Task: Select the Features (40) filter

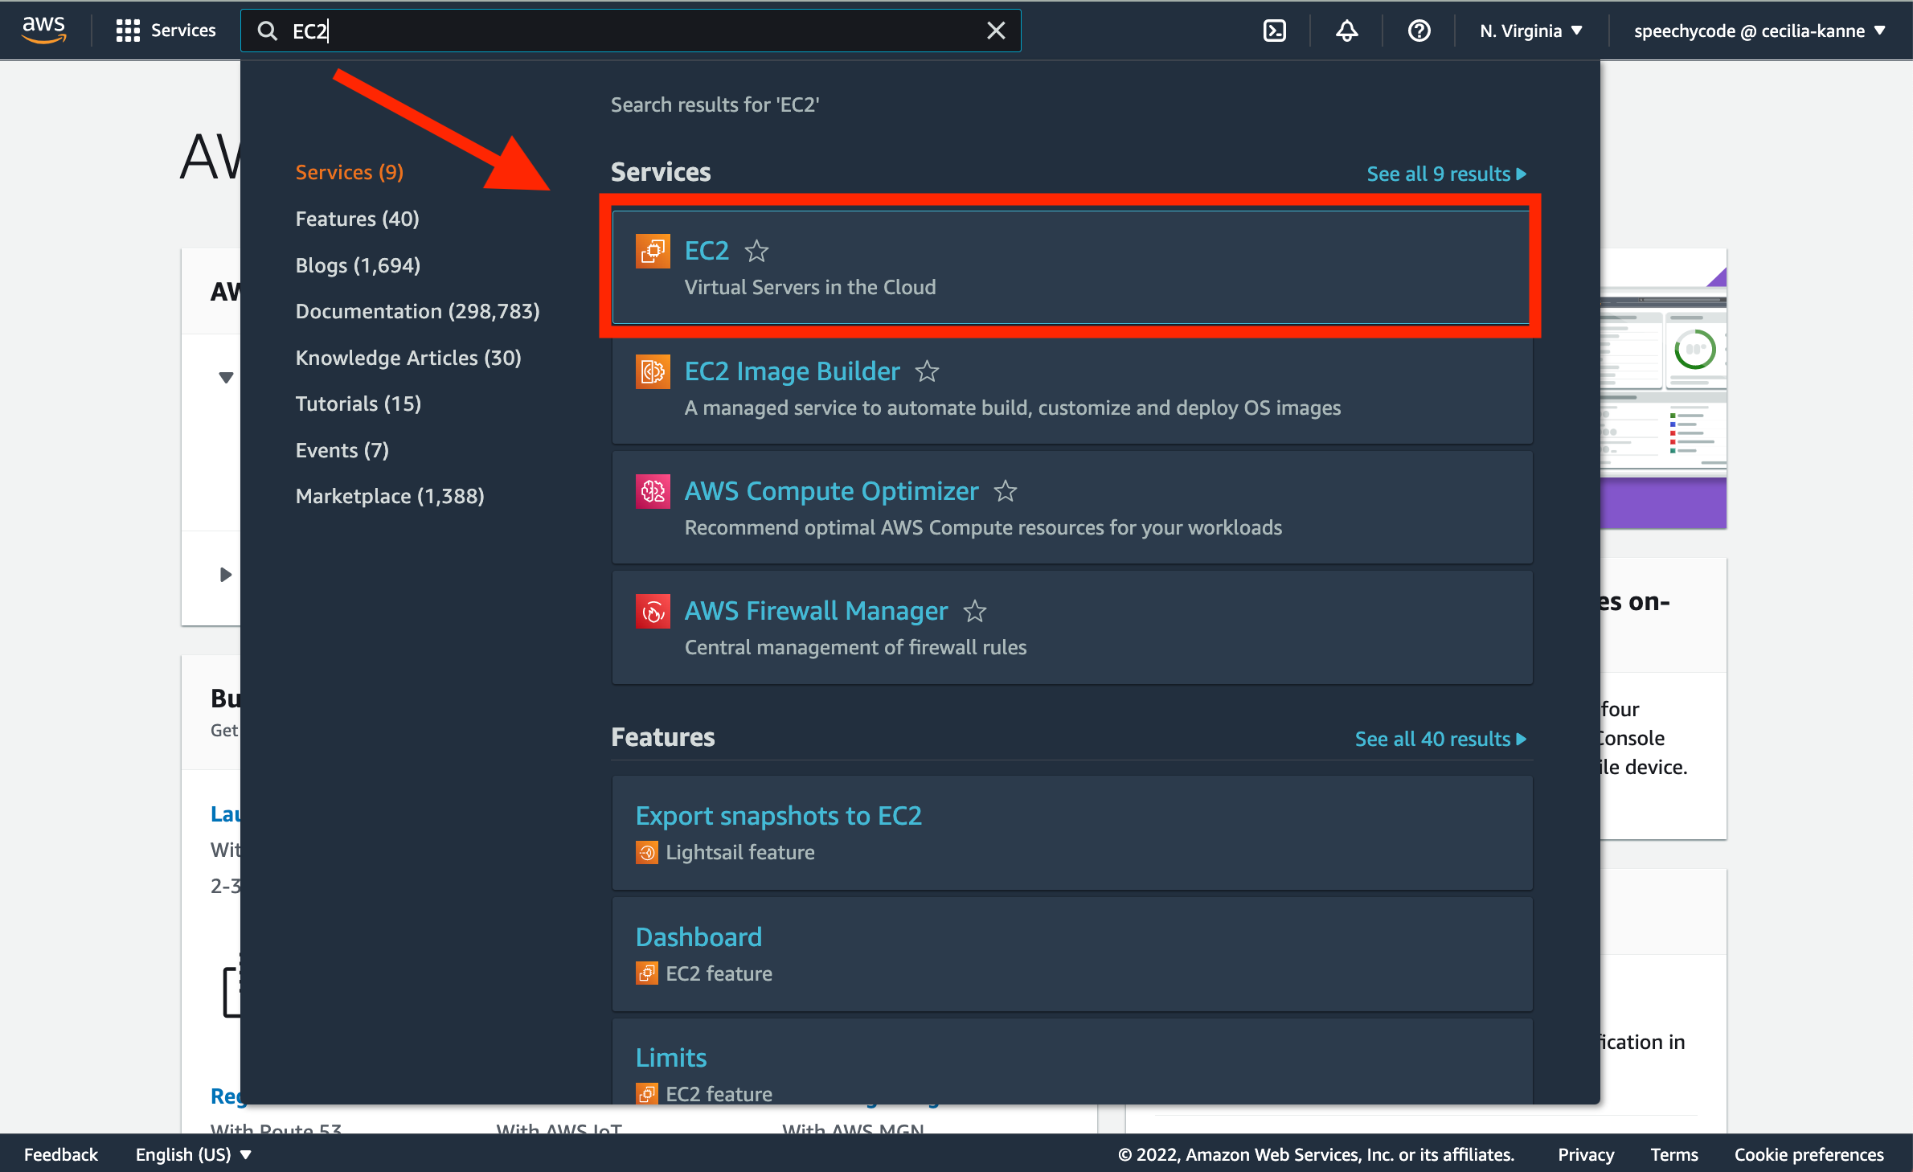Action: (358, 219)
